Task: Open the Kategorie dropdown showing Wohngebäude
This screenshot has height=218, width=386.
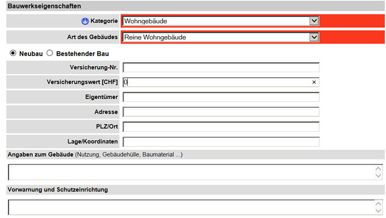Action: (221, 21)
